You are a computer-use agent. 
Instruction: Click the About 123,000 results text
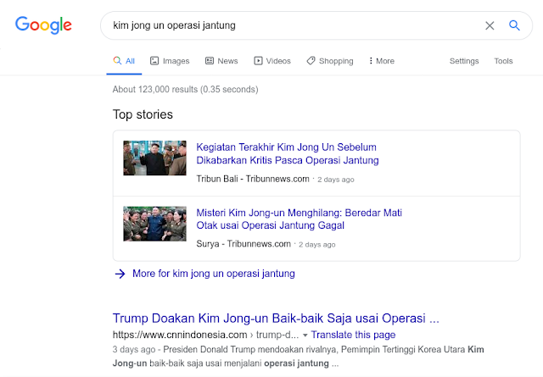point(185,89)
